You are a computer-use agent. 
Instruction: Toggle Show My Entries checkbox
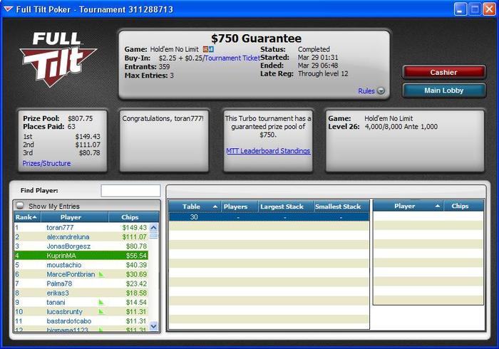pyautogui.click(x=20, y=205)
